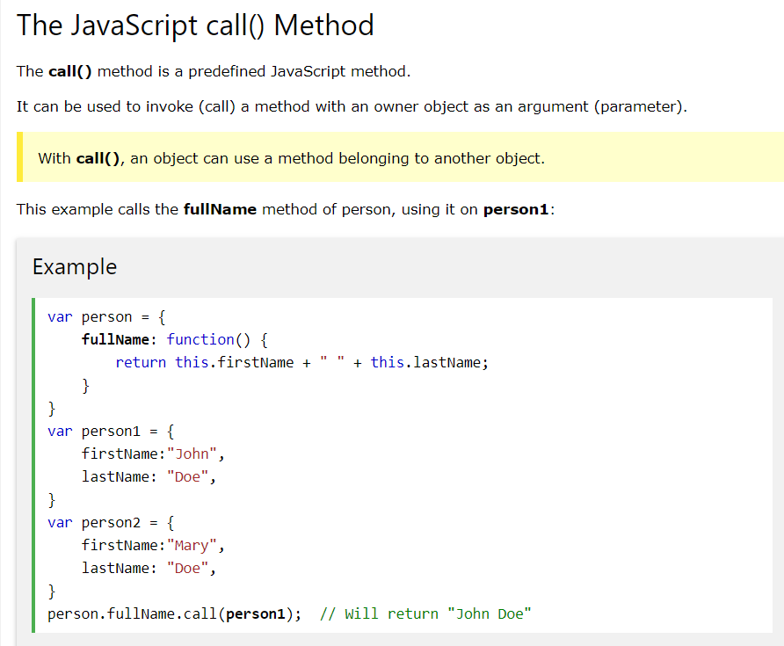784x646 pixels.
Task: Click the bold fullName word in the paragraph
Action: point(220,210)
